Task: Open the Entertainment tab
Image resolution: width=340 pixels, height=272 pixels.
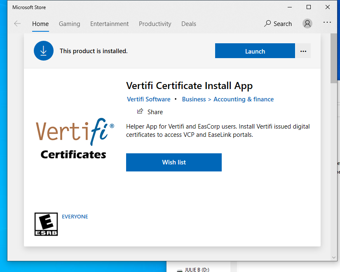Action: [109, 24]
